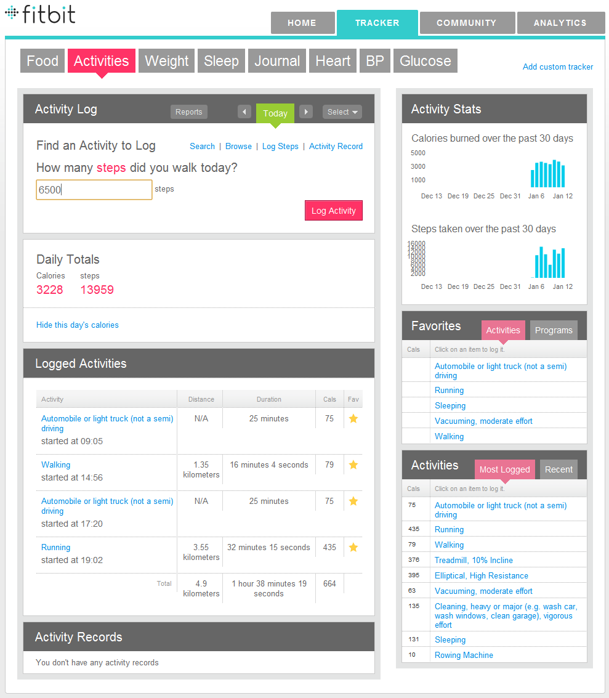The width and height of the screenshot is (609, 698).
Task: Click the Search activity link
Action: (x=202, y=146)
